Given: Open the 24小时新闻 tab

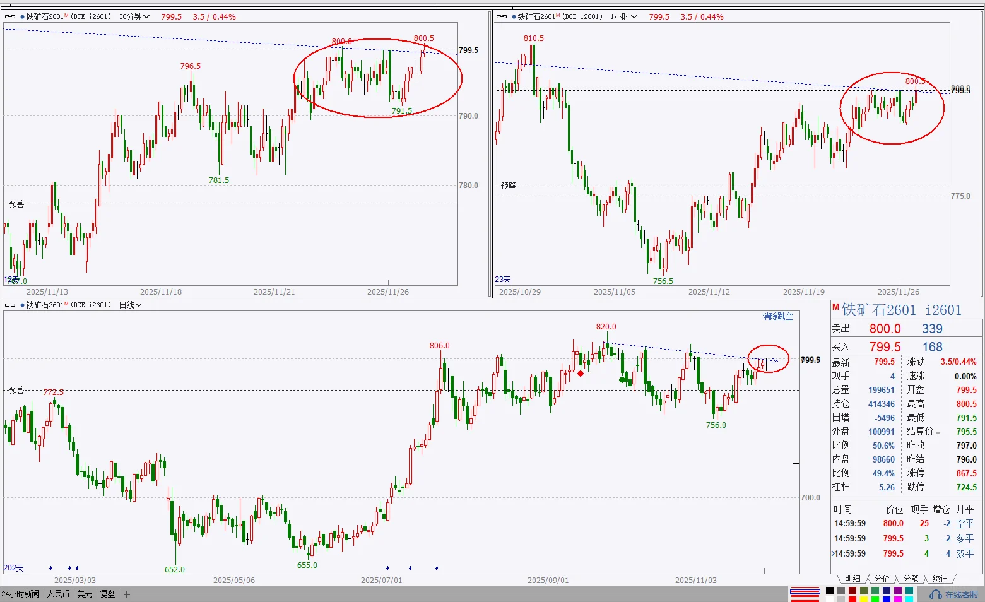Looking at the screenshot, I should (21, 594).
